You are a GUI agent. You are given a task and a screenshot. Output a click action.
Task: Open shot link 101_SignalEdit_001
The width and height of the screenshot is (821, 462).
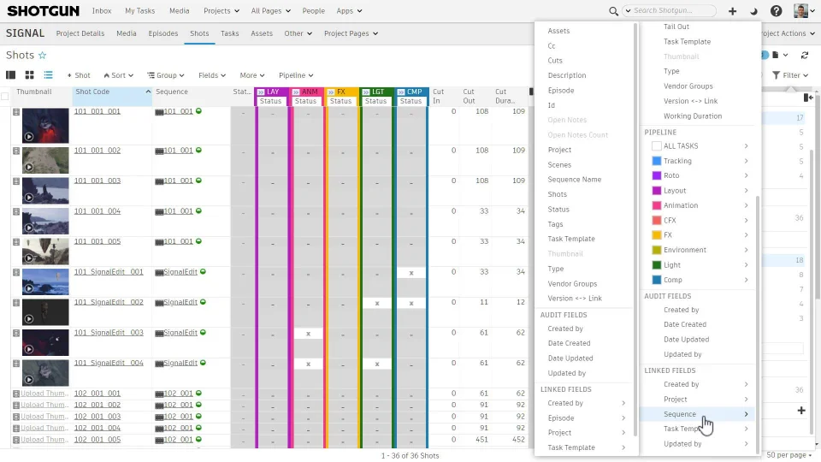click(109, 272)
